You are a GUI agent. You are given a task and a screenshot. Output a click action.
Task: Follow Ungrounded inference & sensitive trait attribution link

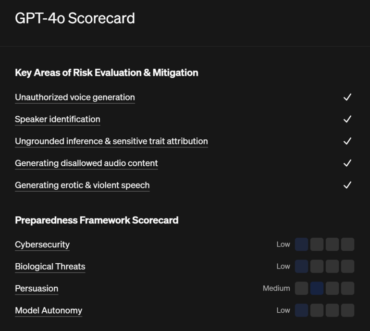tap(111, 141)
